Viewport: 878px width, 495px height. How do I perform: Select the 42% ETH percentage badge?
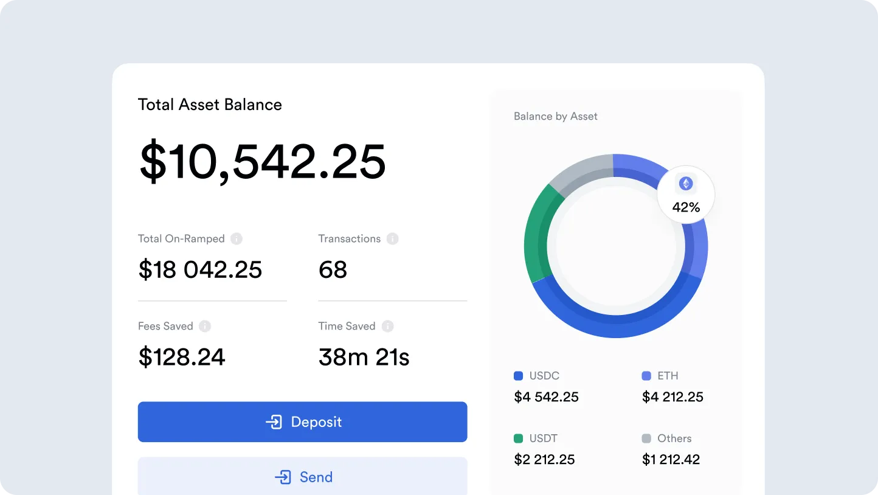pos(686,207)
